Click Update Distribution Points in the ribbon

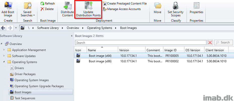[88, 9]
